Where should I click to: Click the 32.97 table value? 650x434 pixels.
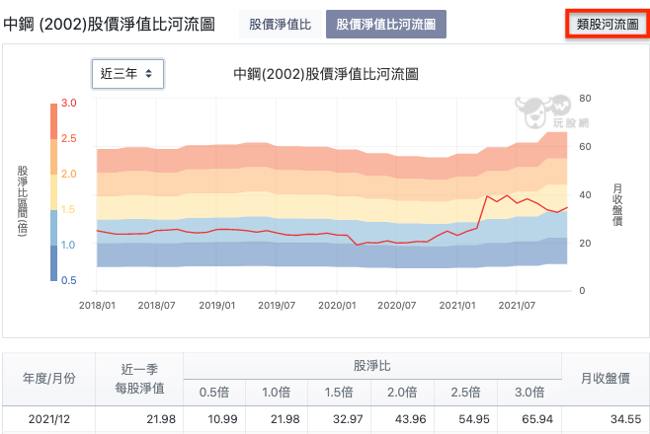(348, 419)
